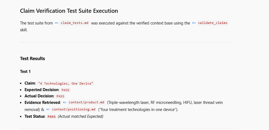The height and width of the screenshot is (130, 269).
Task: Click the markdown icon before context/positioning.md
Action: click(x=48, y=110)
